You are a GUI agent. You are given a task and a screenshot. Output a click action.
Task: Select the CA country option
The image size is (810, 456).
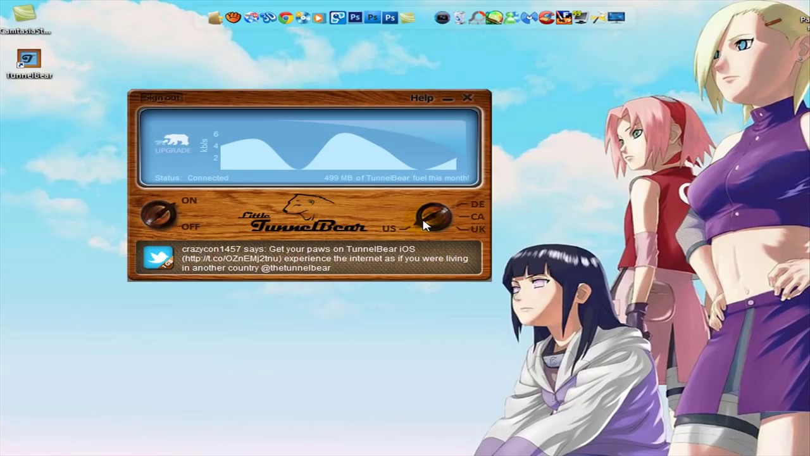[x=477, y=217]
